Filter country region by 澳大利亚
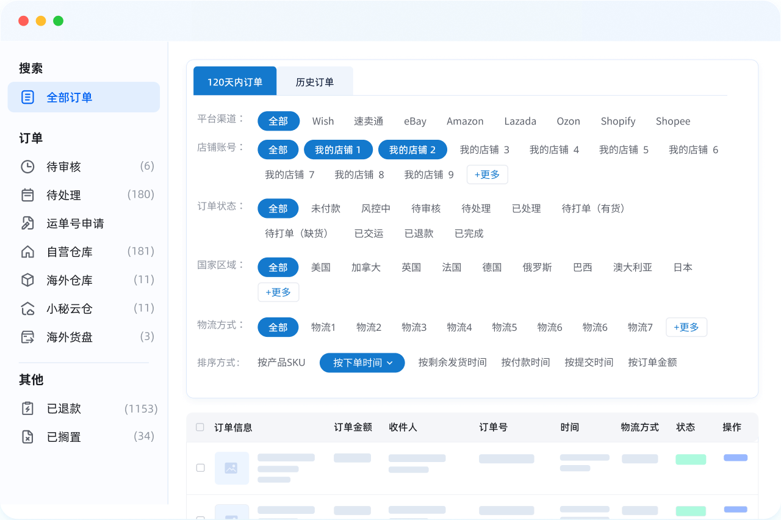The height and width of the screenshot is (520, 781). [633, 267]
